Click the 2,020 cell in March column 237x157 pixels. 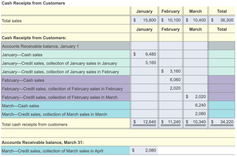[x=196, y=97]
